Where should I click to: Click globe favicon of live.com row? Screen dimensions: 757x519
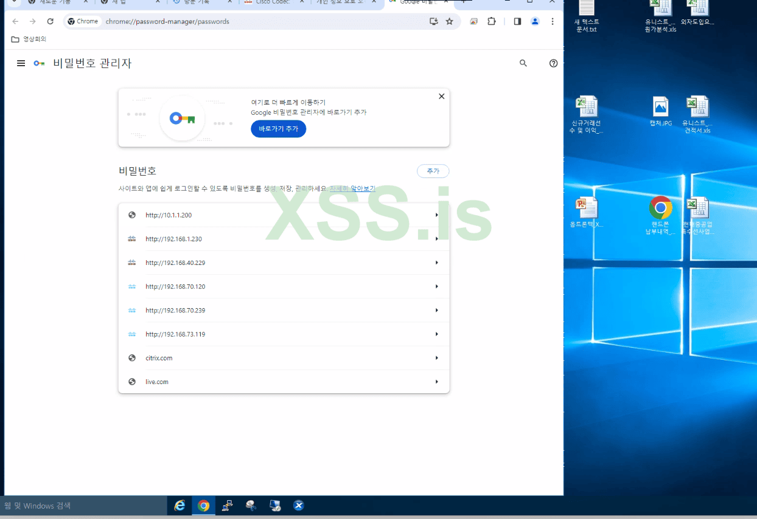click(x=132, y=382)
